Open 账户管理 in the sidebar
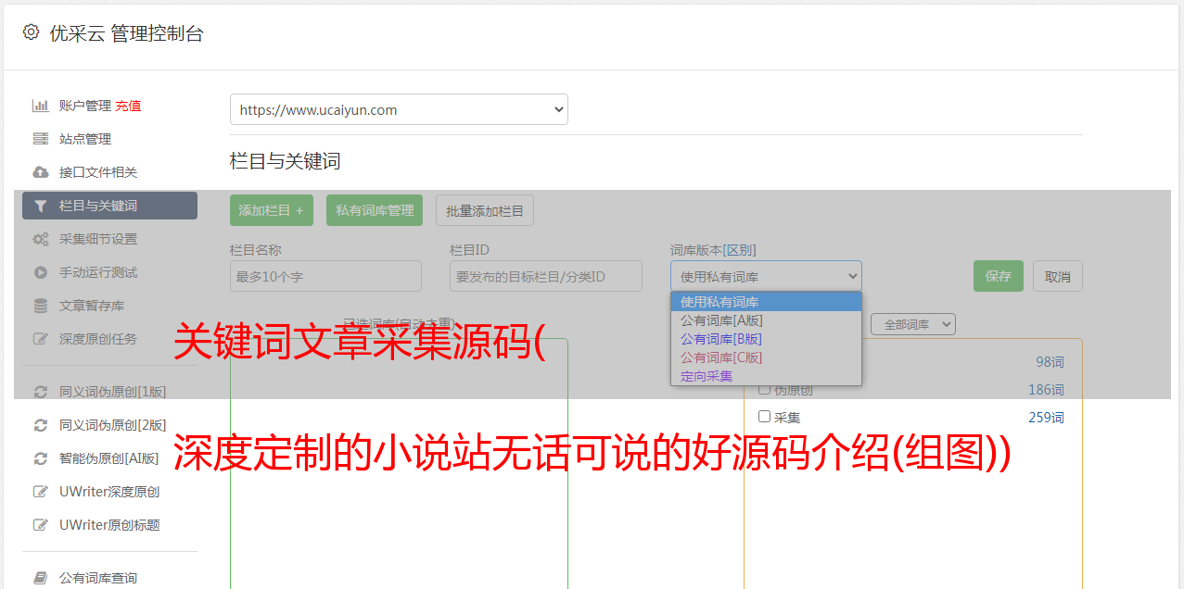The height and width of the screenshot is (589, 1184). [x=85, y=106]
